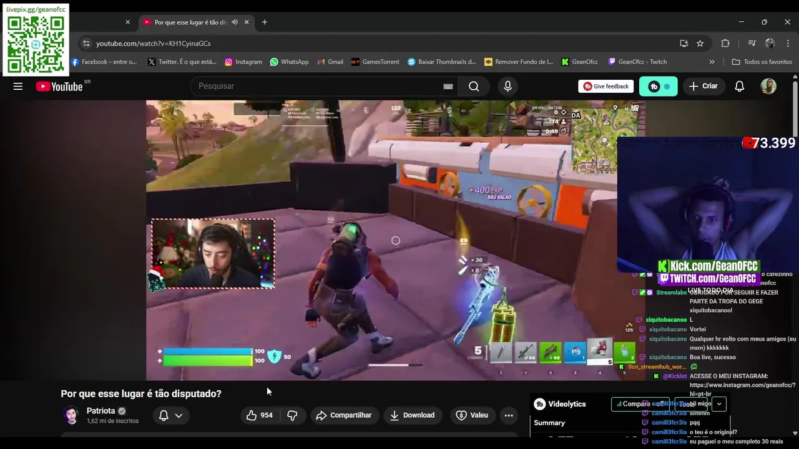Click the magnifier search button
The image size is (799, 449).
click(x=474, y=86)
